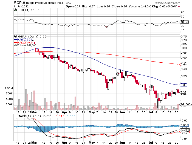This screenshot has height=145, width=192.
Task: Click the 90 level on the RSI axis
Action: 183,12
